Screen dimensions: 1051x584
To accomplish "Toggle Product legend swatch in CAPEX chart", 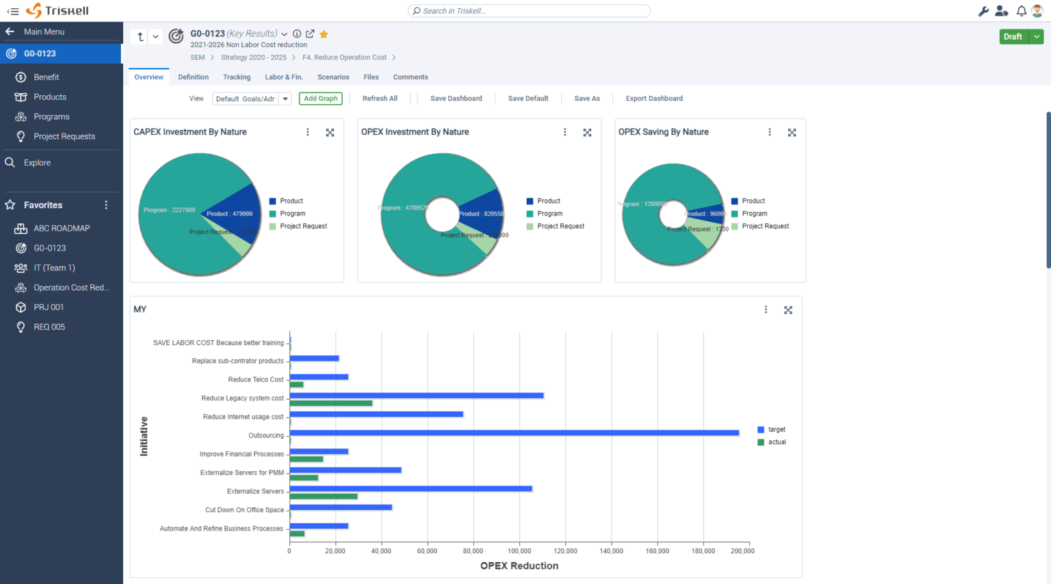I will click(272, 201).
